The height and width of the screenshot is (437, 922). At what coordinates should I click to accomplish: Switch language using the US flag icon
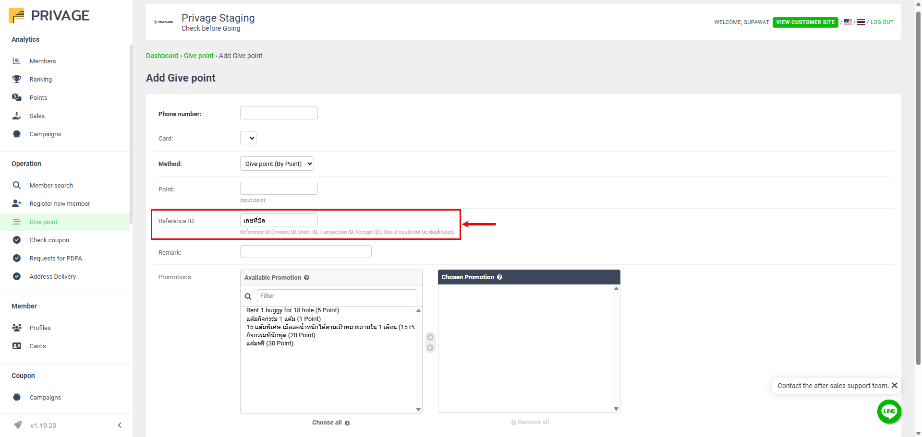[x=848, y=22]
